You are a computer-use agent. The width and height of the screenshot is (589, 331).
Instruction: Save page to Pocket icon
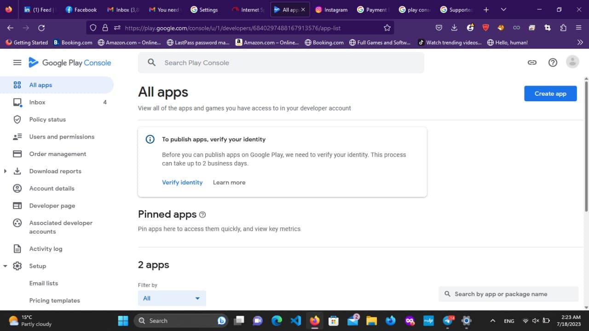tap(439, 28)
